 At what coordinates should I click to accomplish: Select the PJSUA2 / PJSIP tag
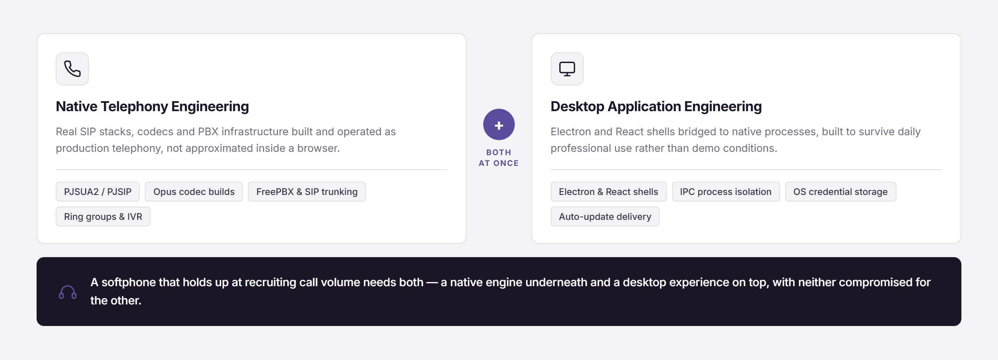point(98,192)
